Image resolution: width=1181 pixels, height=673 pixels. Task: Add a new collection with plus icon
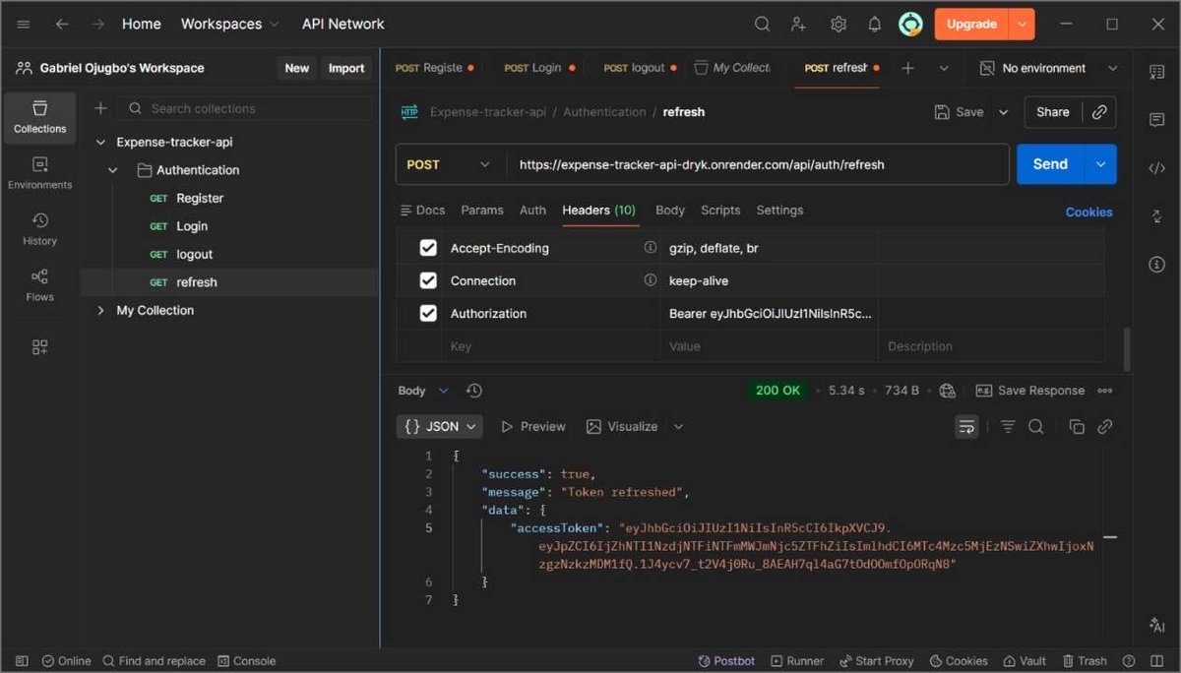tap(100, 108)
